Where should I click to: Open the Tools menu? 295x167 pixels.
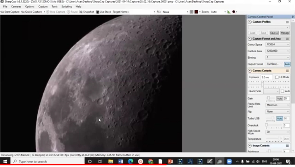tap(55, 7)
